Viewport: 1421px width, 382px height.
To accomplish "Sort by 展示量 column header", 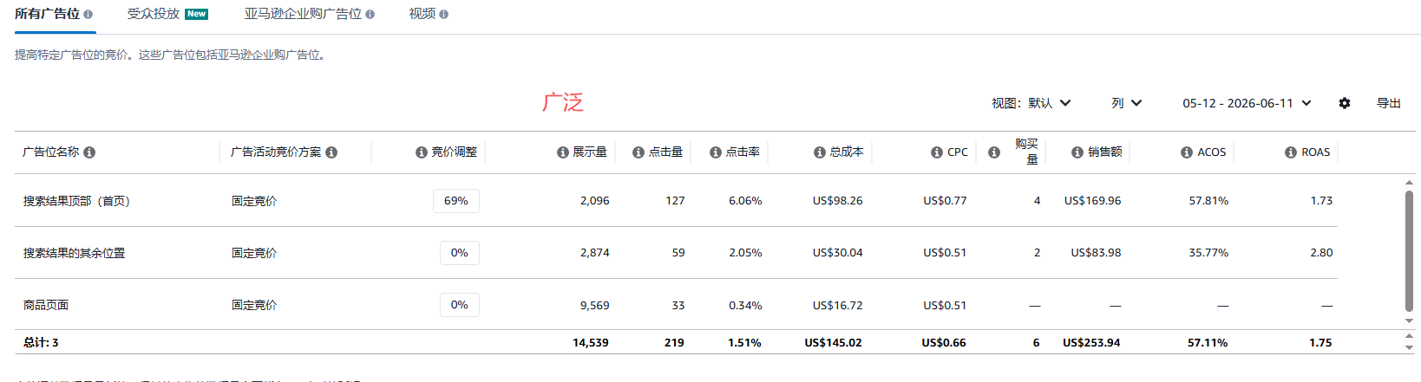I will tap(590, 152).
